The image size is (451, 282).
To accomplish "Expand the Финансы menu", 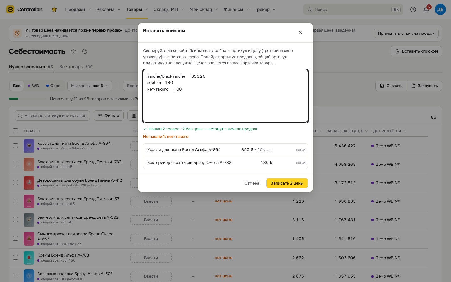I will 236,9.
